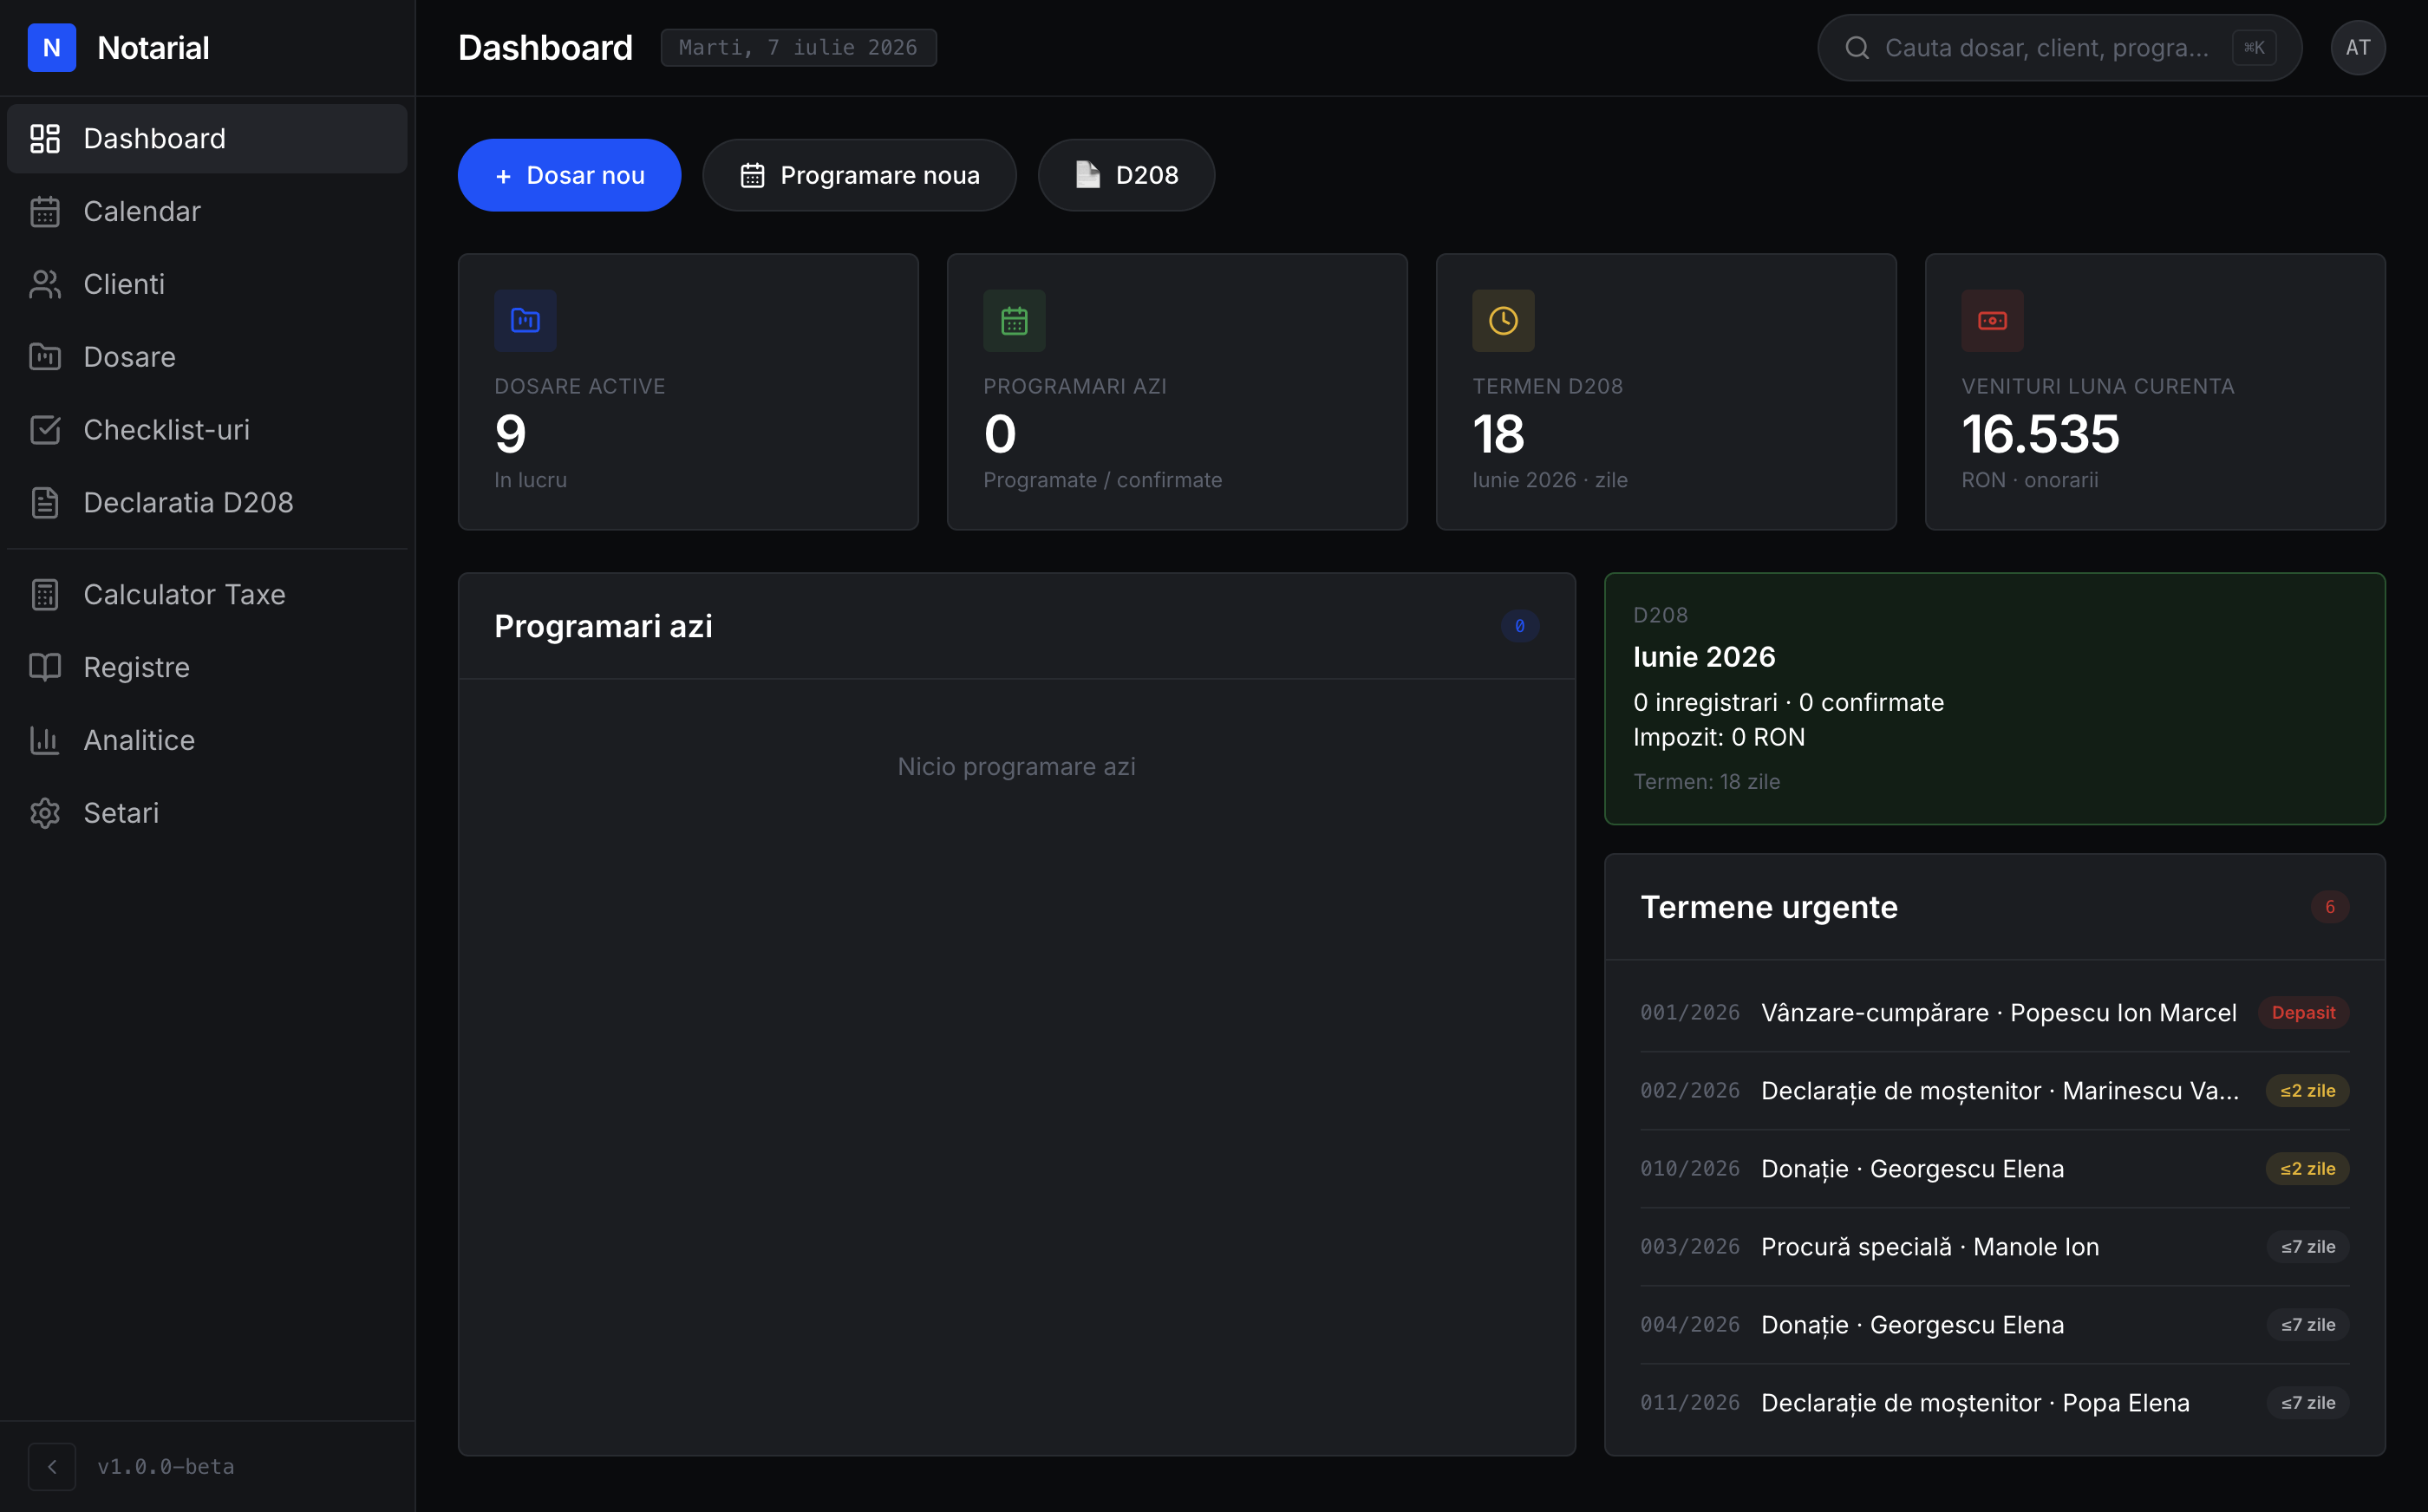
Task: Collapse the sidebar with the chevron button
Action: pyautogui.click(x=52, y=1466)
